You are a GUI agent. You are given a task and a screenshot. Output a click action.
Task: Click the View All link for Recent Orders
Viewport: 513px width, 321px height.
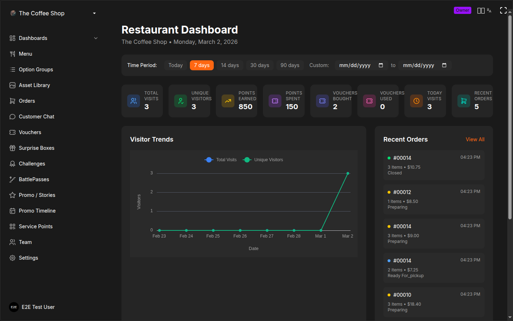tap(475, 139)
